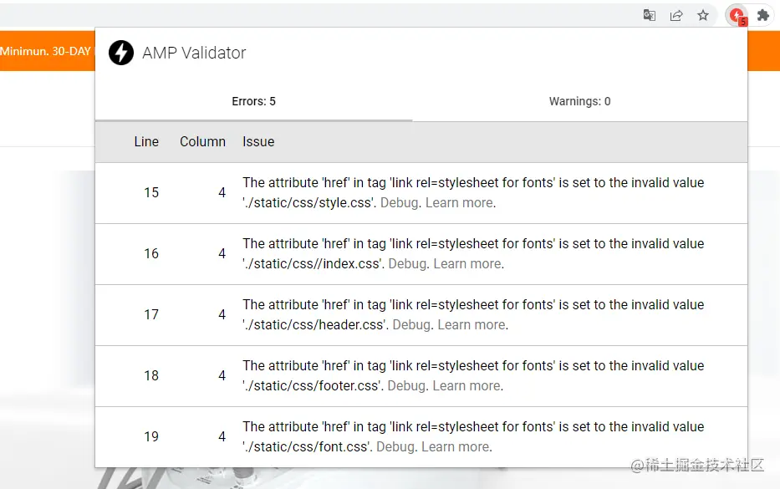Bookmark this page with the star icon
Screen dimensions: 780x489
point(703,15)
